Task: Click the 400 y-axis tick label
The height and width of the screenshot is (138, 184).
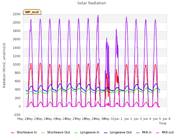Action: 18,89
